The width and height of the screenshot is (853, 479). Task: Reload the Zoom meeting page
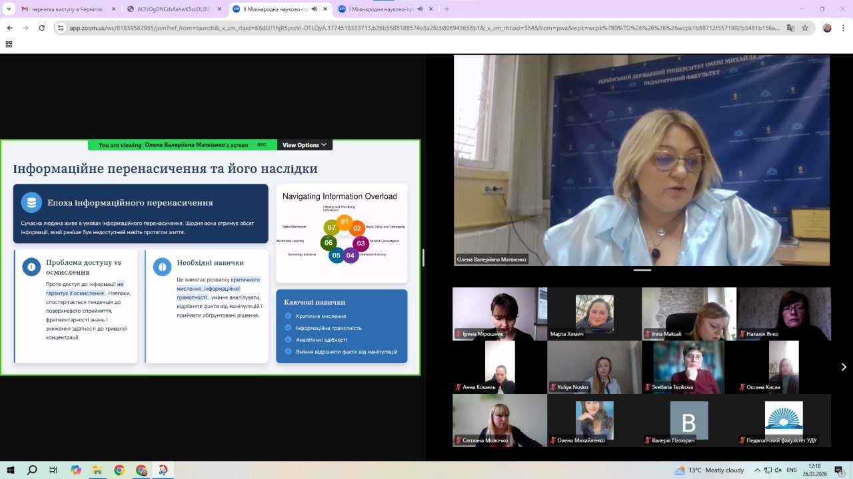coord(42,28)
